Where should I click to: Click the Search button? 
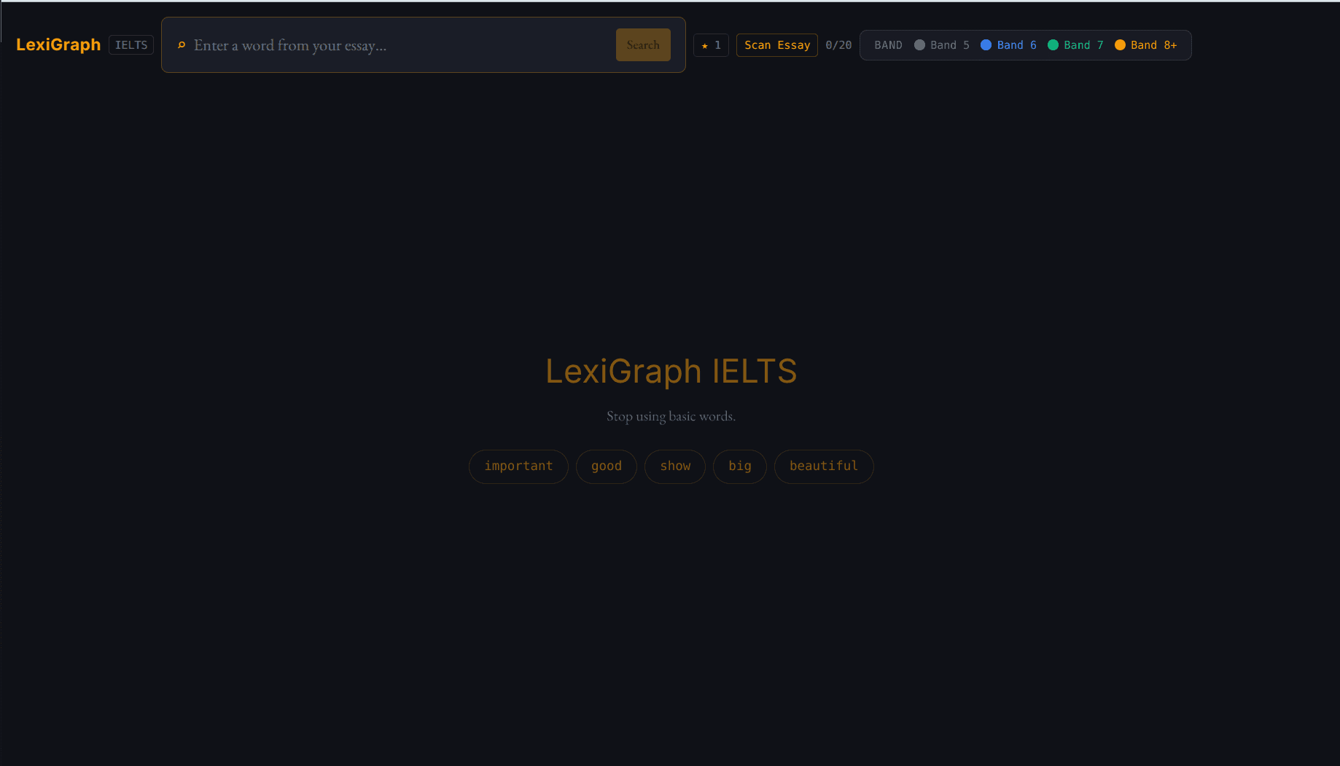(643, 45)
